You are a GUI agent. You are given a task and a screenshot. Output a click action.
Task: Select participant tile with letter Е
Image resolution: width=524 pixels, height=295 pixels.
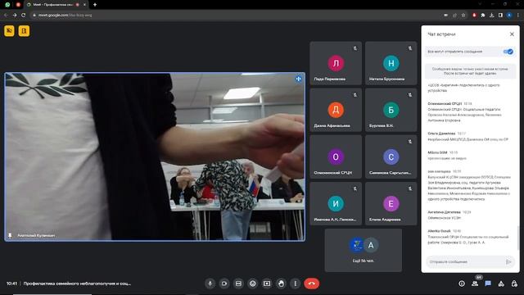point(391,204)
